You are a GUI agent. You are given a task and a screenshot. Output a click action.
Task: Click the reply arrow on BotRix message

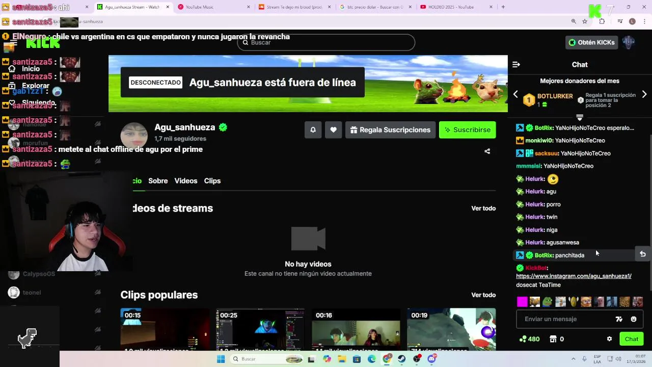pyautogui.click(x=643, y=254)
